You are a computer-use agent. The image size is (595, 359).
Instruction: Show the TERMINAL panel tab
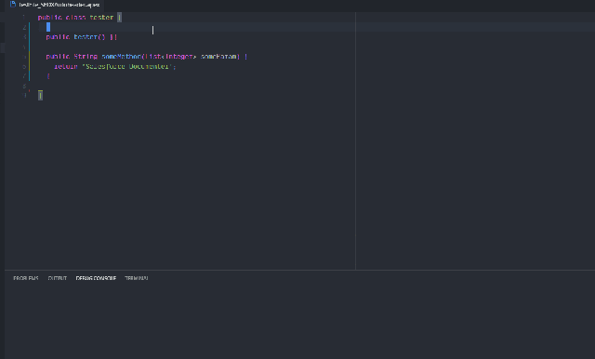tap(137, 278)
